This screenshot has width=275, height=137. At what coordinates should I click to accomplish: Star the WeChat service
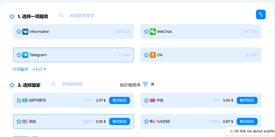(146, 32)
